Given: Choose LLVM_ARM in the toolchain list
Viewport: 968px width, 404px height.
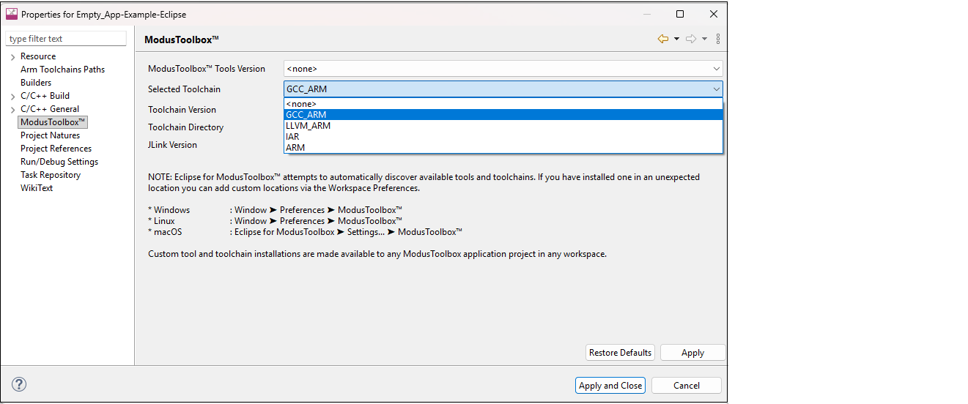Looking at the screenshot, I should (x=503, y=126).
